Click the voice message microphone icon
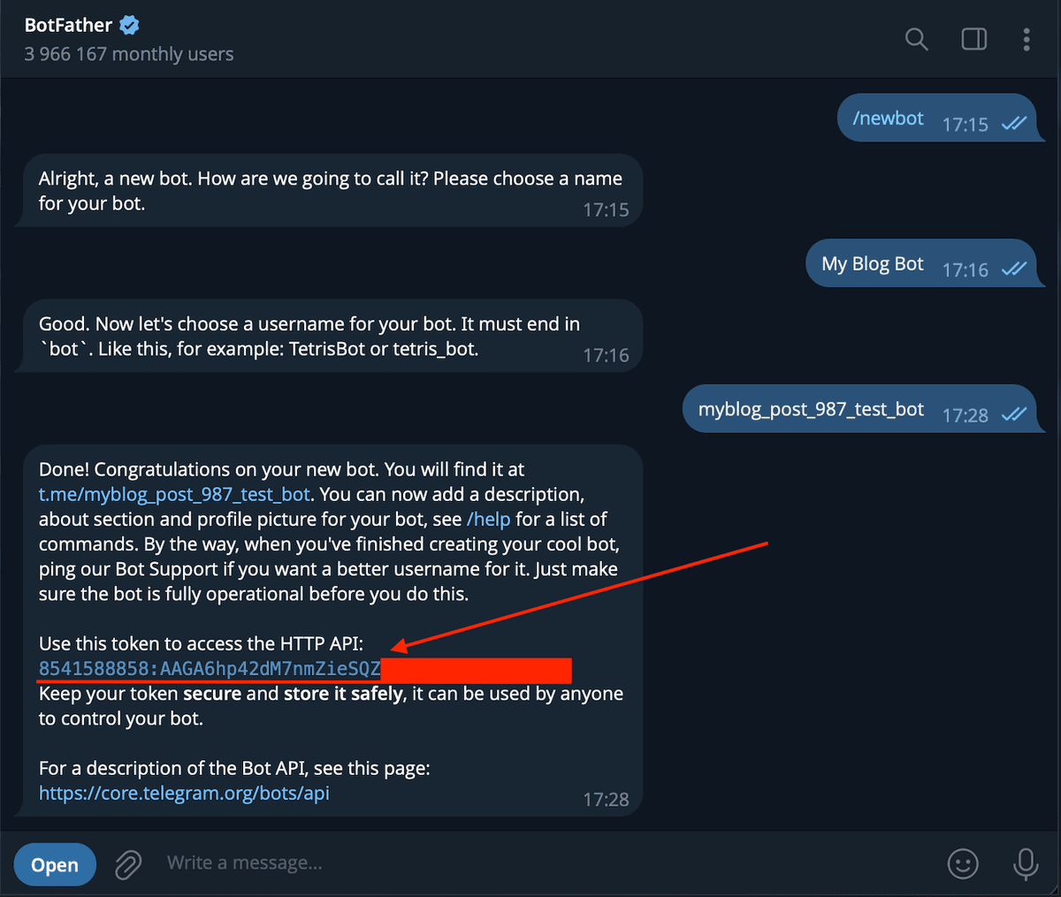Viewport: 1061px width, 897px height. (1026, 863)
